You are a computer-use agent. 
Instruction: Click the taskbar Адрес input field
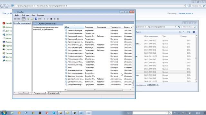point(149,113)
